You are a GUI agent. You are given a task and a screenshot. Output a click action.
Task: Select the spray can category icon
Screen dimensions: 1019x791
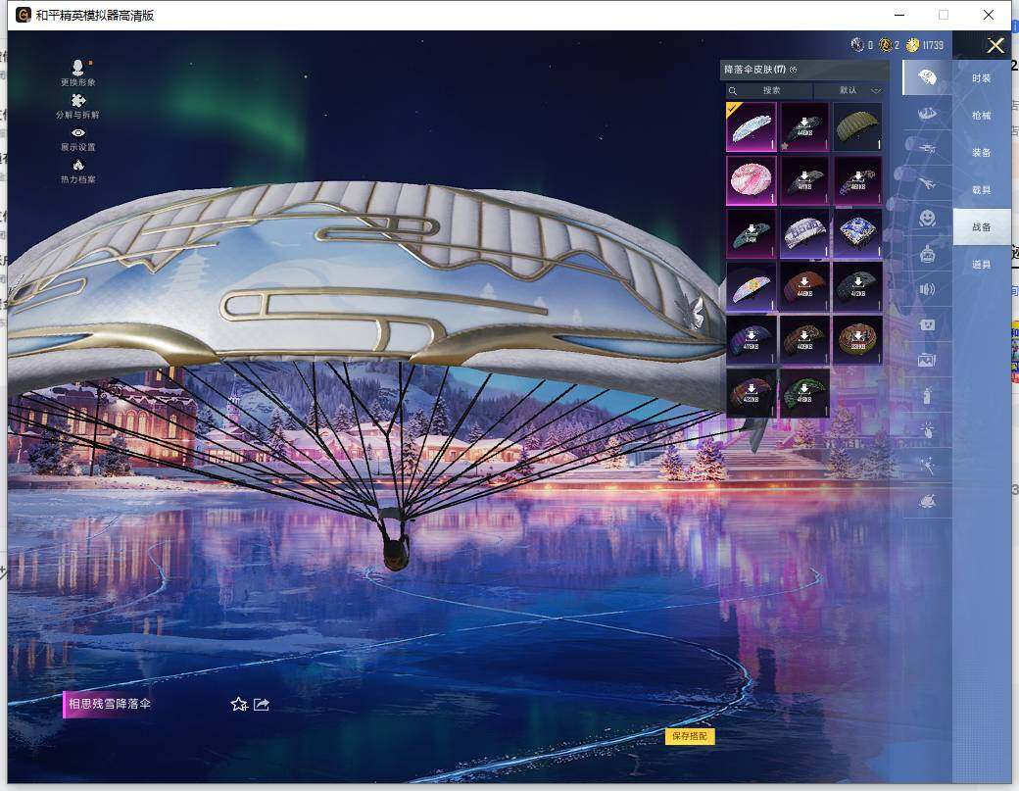click(927, 395)
